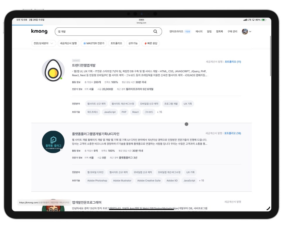Click the MASTER badge icon in filter
This screenshot has width=283, height=229.
(84, 43)
